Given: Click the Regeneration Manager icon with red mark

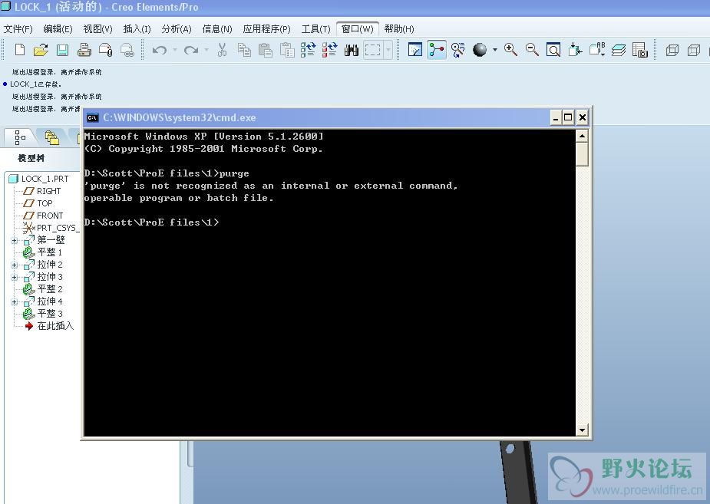Looking at the screenshot, I should click(329, 49).
